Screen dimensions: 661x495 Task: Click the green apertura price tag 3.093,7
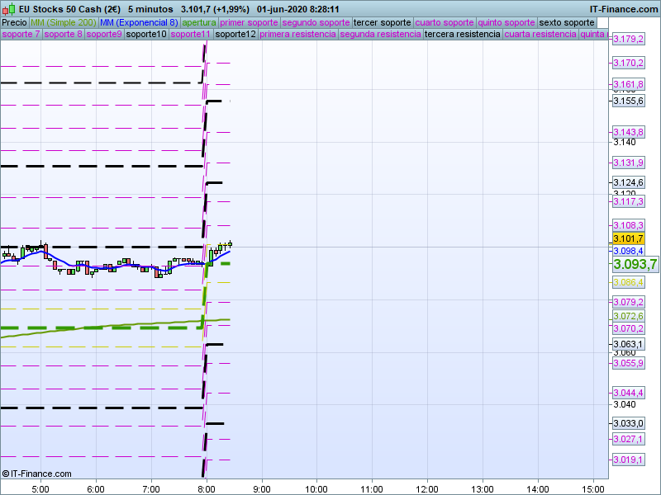pyautogui.click(x=635, y=264)
